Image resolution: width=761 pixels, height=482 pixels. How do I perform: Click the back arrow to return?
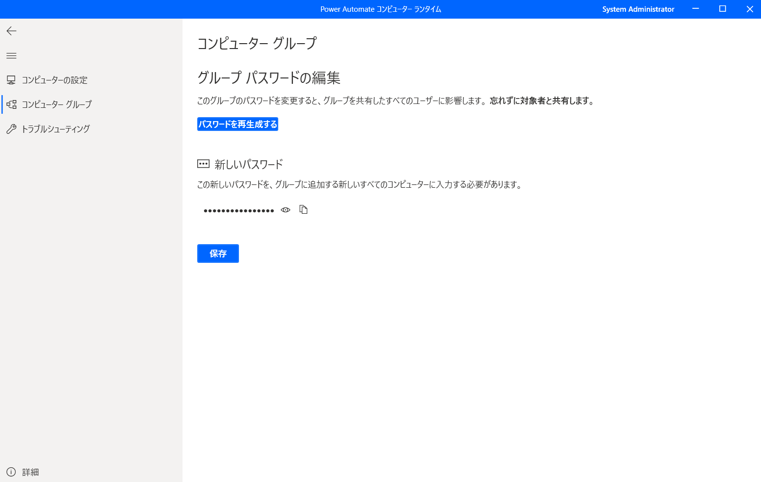point(11,31)
